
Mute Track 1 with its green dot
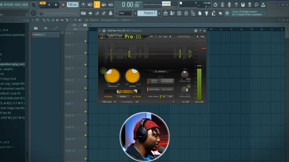pos(85,41)
